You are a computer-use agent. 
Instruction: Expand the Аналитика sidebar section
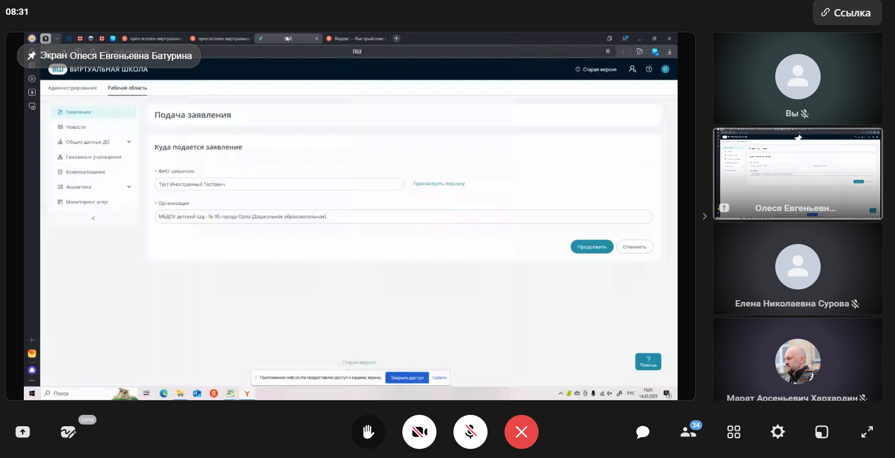[x=128, y=187]
